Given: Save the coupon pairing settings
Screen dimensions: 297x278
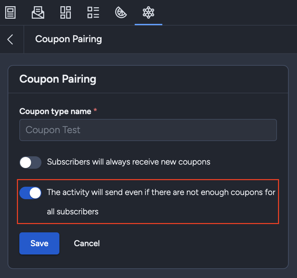Looking at the screenshot, I should [39, 243].
